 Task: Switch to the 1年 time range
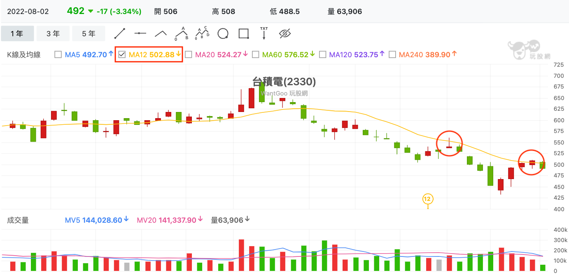pos(17,34)
